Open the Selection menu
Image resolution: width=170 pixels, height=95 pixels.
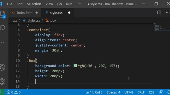(x=34, y=4)
